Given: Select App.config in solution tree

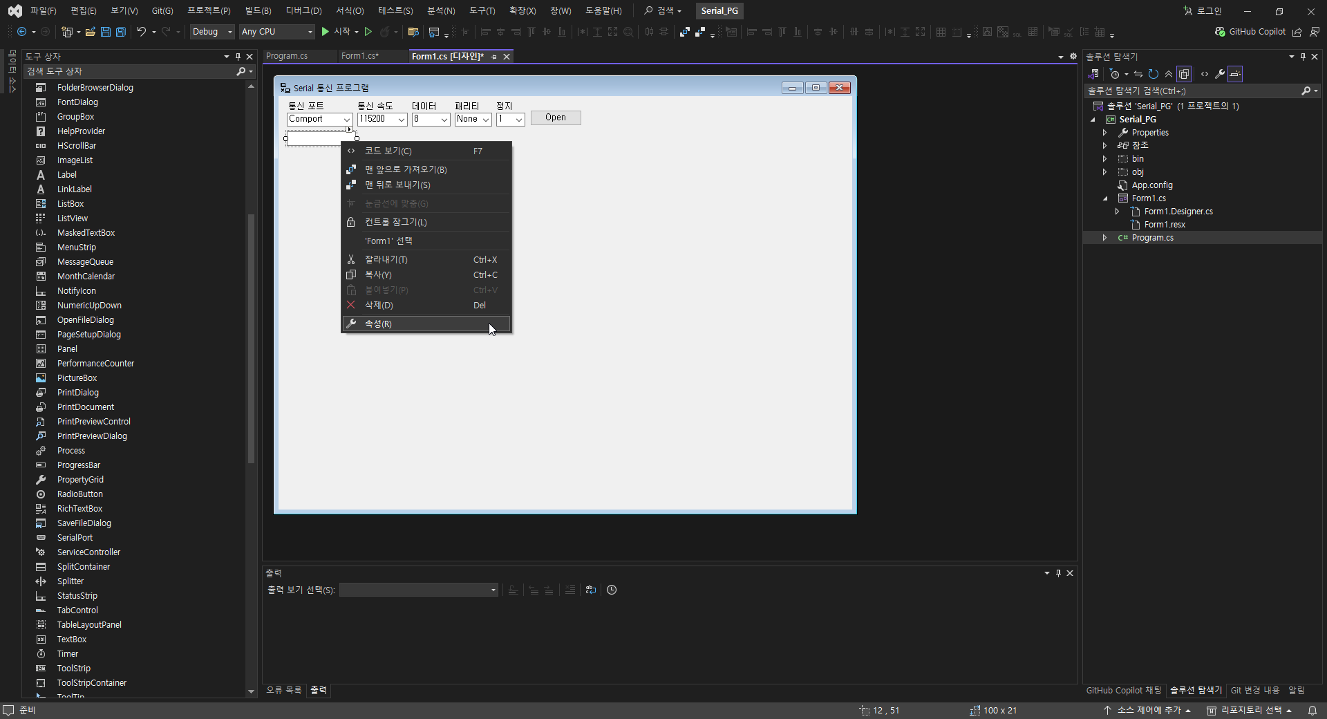Looking at the screenshot, I should [1152, 185].
